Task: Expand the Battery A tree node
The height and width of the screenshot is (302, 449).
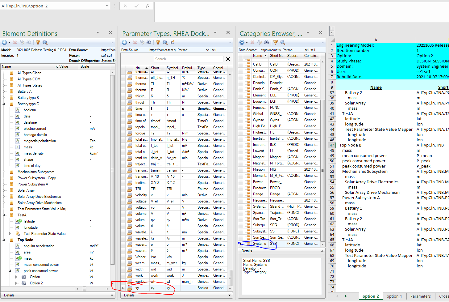Action: [3, 91]
